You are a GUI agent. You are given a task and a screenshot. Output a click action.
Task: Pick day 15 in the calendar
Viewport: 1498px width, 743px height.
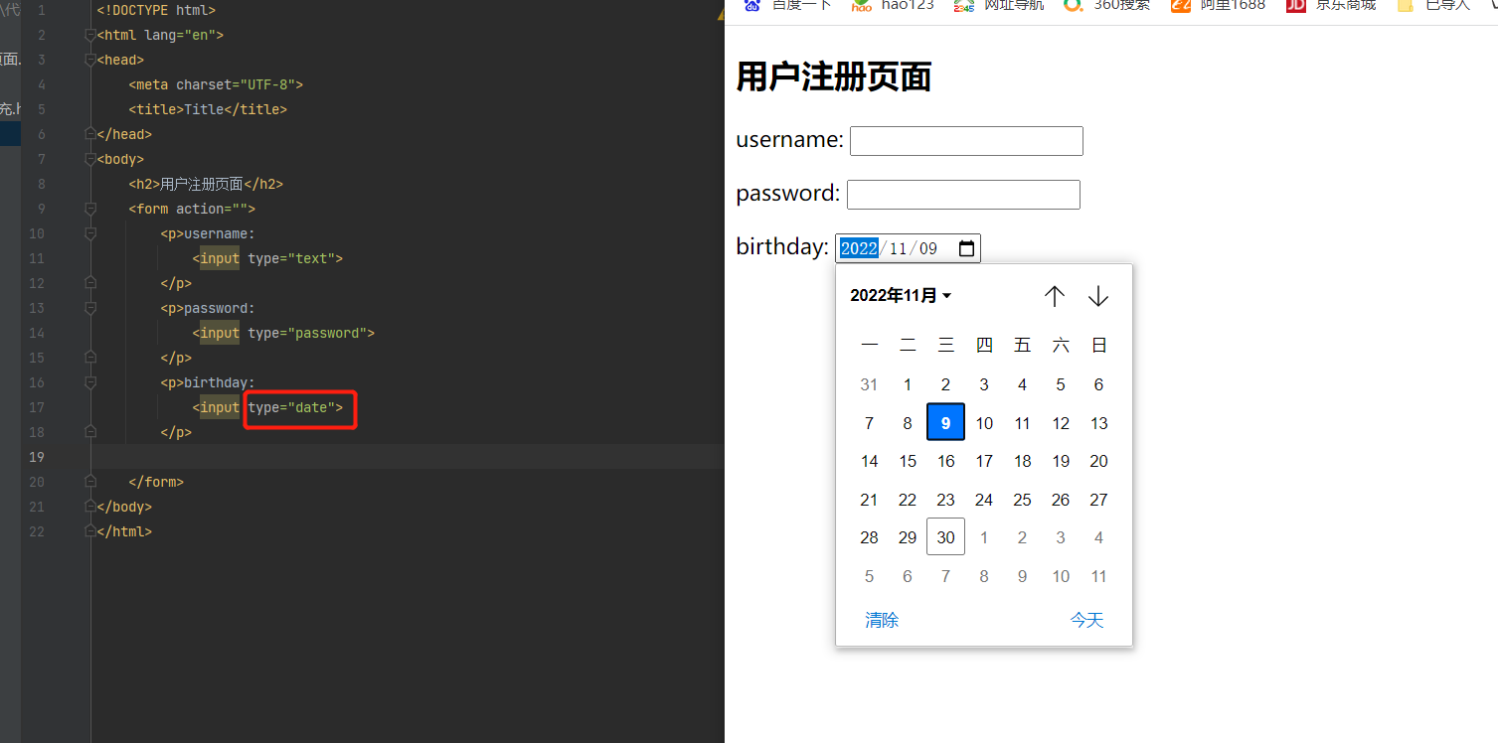(x=908, y=461)
